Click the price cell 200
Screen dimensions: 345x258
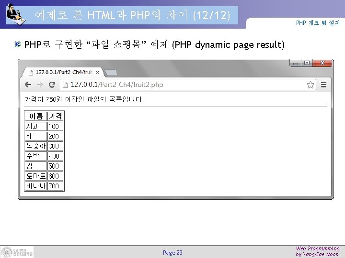(x=56, y=136)
